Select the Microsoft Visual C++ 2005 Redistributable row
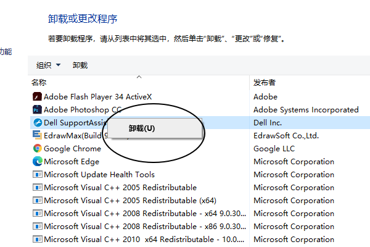370x247 pixels. point(120,188)
